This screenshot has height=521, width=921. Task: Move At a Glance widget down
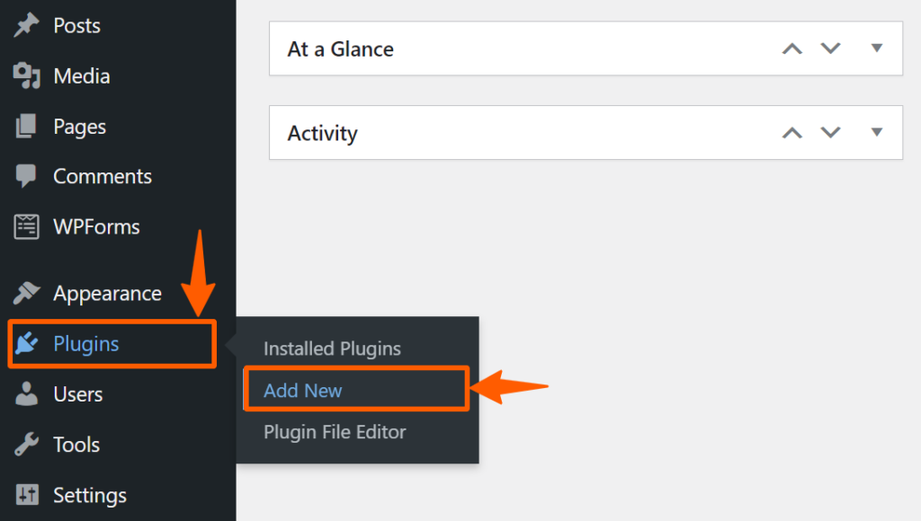pyautogui.click(x=830, y=49)
